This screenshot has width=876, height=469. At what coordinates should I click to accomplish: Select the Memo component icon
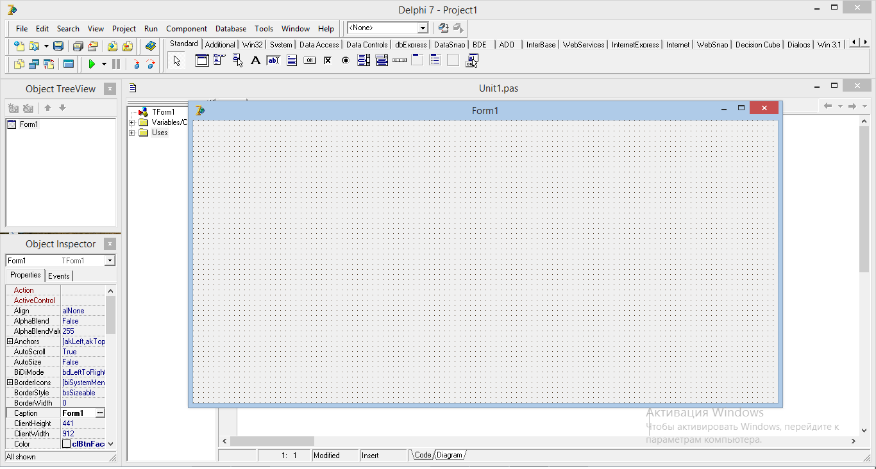pos(292,61)
